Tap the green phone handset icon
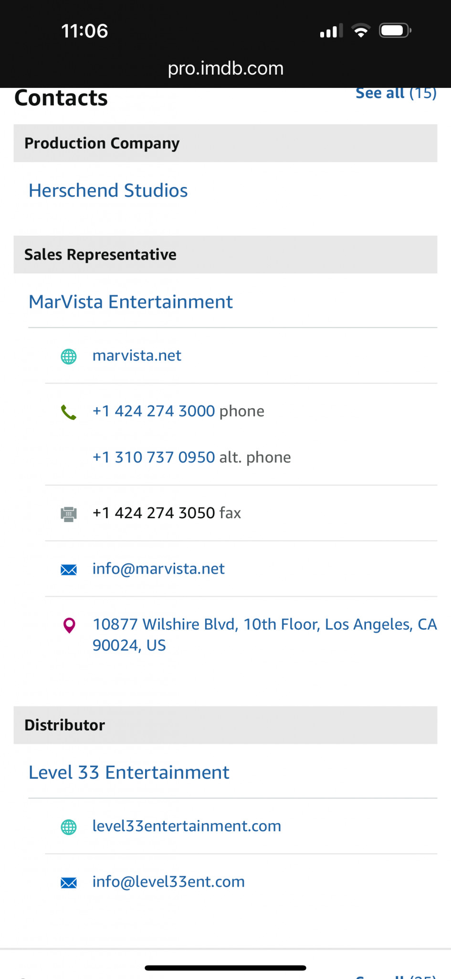The height and width of the screenshot is (979, 451). 69,412
